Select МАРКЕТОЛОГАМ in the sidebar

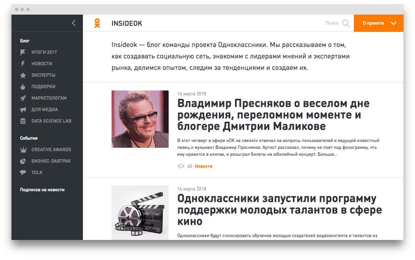point(49,98)
